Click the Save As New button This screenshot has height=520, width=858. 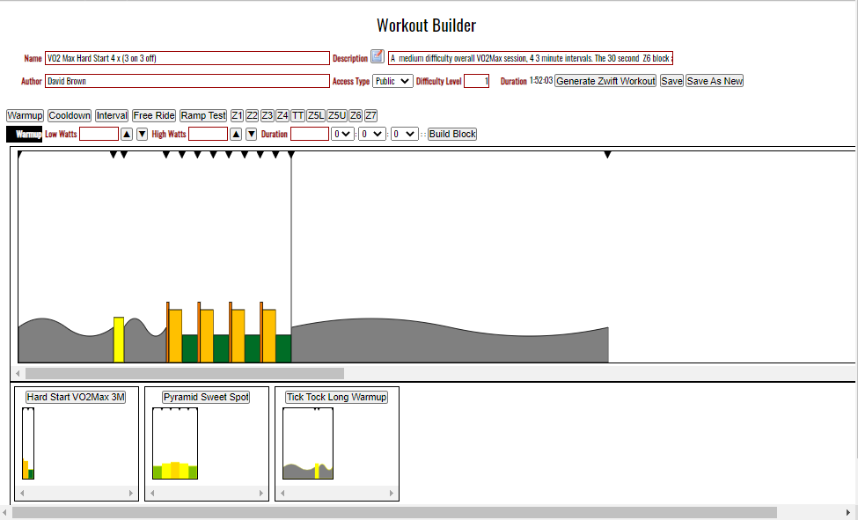tap(715, 81)
